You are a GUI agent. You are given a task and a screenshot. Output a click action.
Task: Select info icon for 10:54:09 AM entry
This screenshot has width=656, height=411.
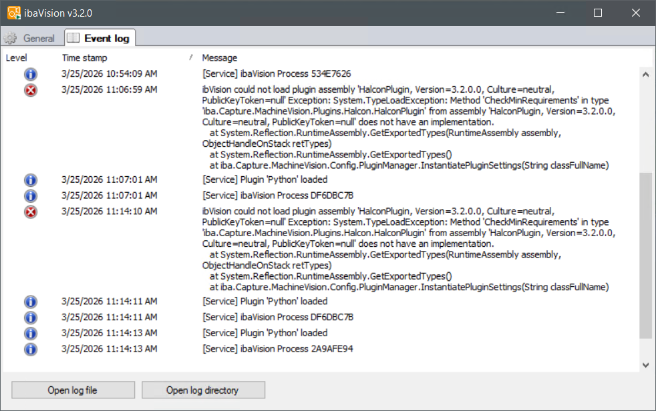coord(31,74)
